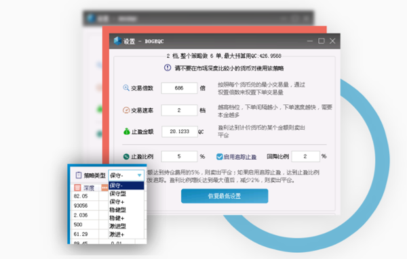The width and height of the screenshot is (407, 259).
Task: Minimize the 设置 - BOGEQC window
Action: pos(310,41)
